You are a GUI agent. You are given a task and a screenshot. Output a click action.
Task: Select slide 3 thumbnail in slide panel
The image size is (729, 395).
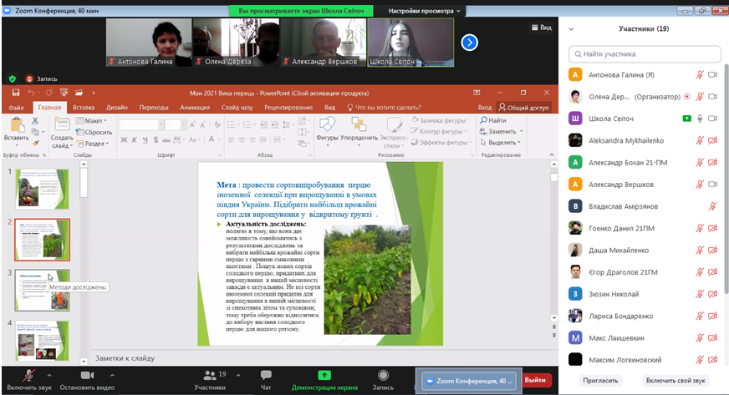click(x=43, y=288)
